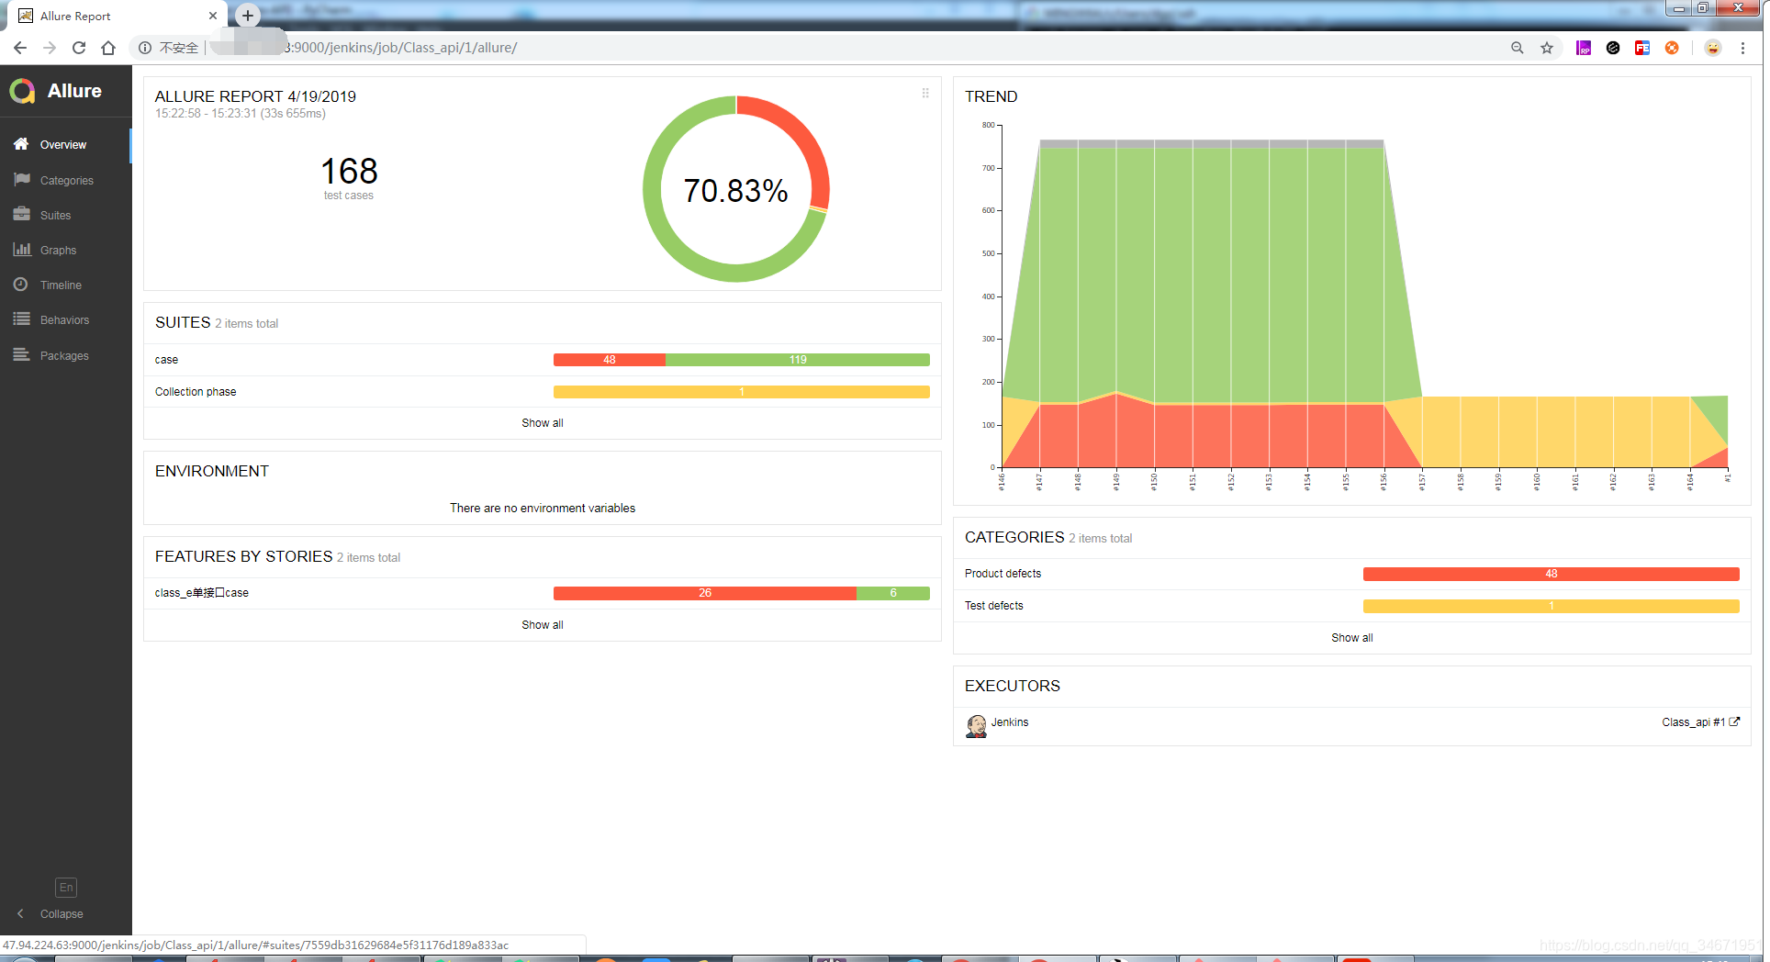Click the Suites briefcase icon
The height and width of the screenshot is (962, 1770).
pyautogui.click(x=22, y=215)
